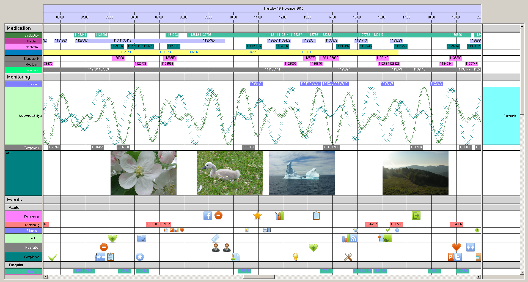Click the wrench and screwdriver tools icon
Viewport: 528px width, 282px height.
(x=348, y=257)
